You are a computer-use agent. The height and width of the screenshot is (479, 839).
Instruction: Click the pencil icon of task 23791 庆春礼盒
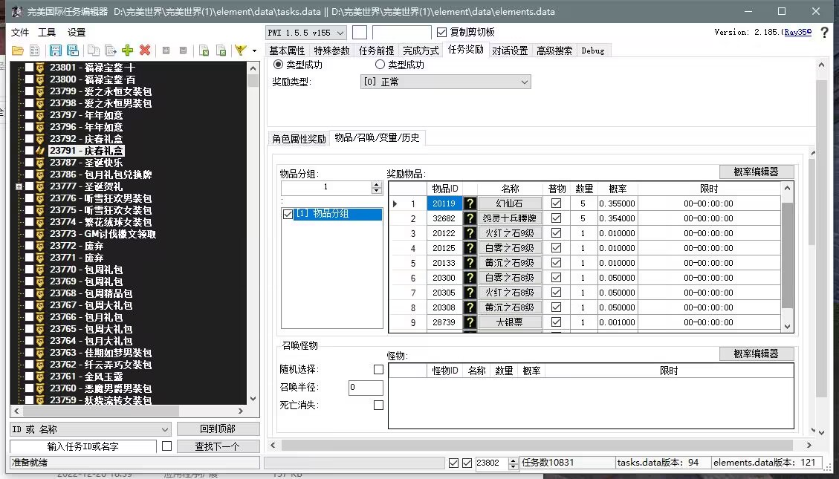[x=40, y=151]
